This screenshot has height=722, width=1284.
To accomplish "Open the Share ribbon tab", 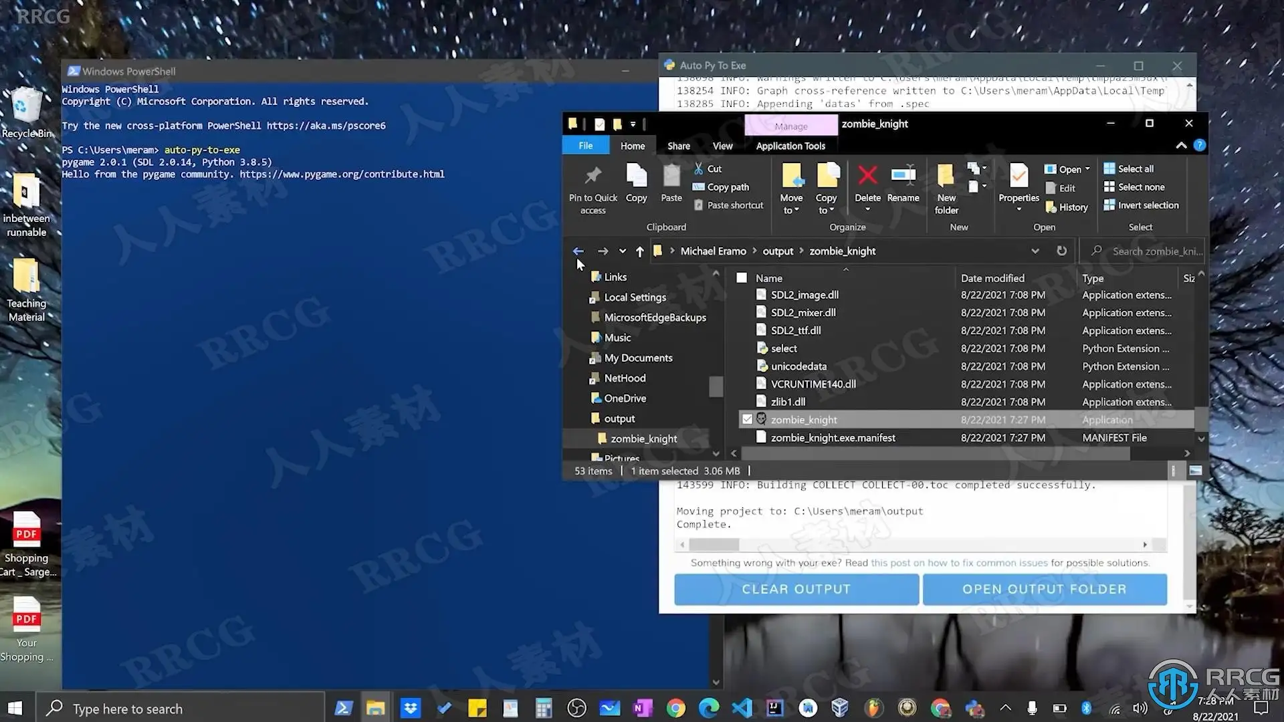I will pyautogui.click(x=678, y=146).
